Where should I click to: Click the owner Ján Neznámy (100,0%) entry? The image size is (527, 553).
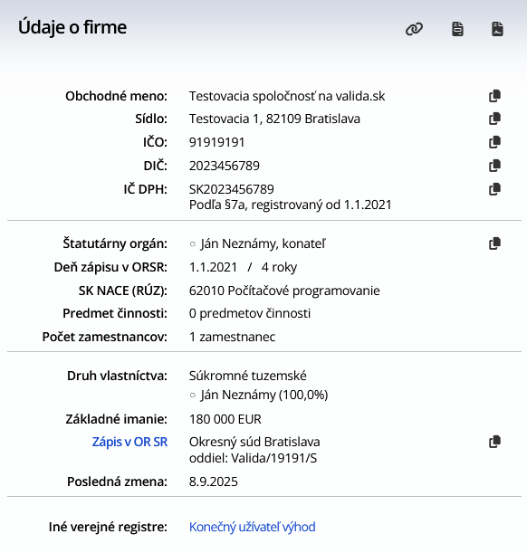pyautogui.click(x=264, y=395)
